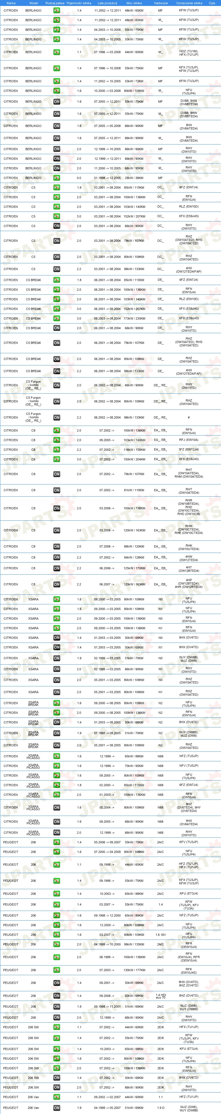Select the 28kW / 38KM power cell
Screen dimensions: 221x1114
(134, 178)
